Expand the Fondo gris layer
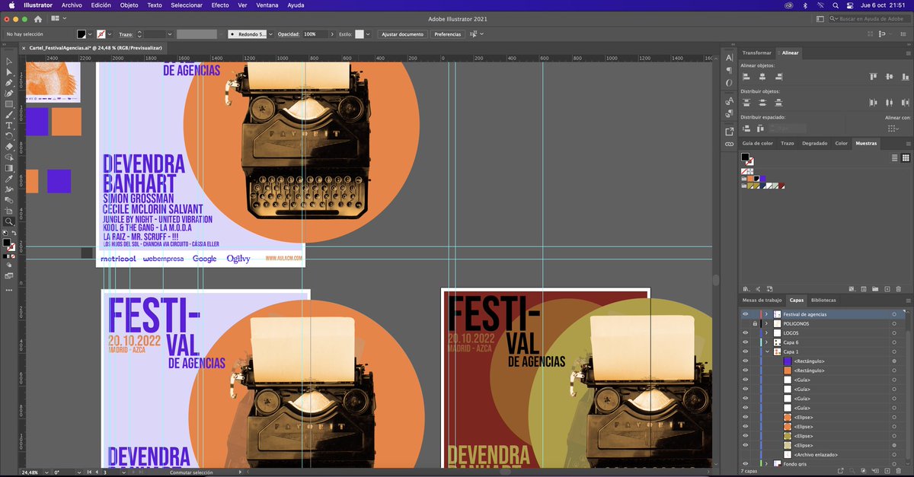The image size is (914, 477). (767, 463)
